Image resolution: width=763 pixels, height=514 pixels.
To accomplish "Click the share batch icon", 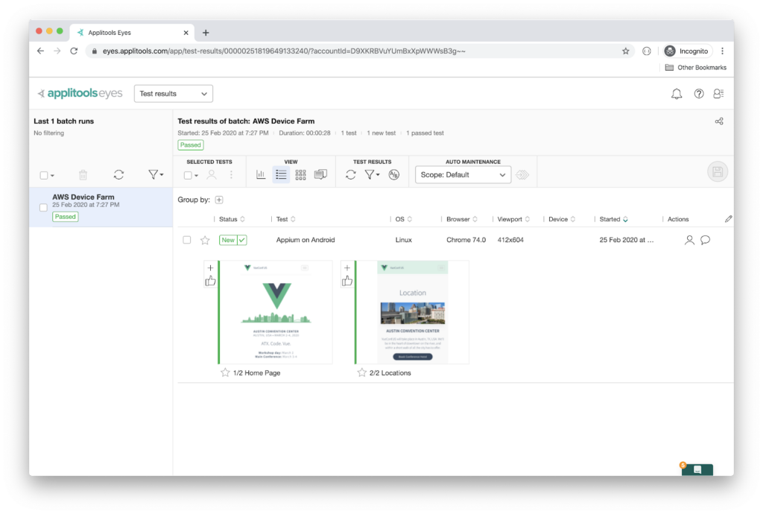I will pos(718,121).
